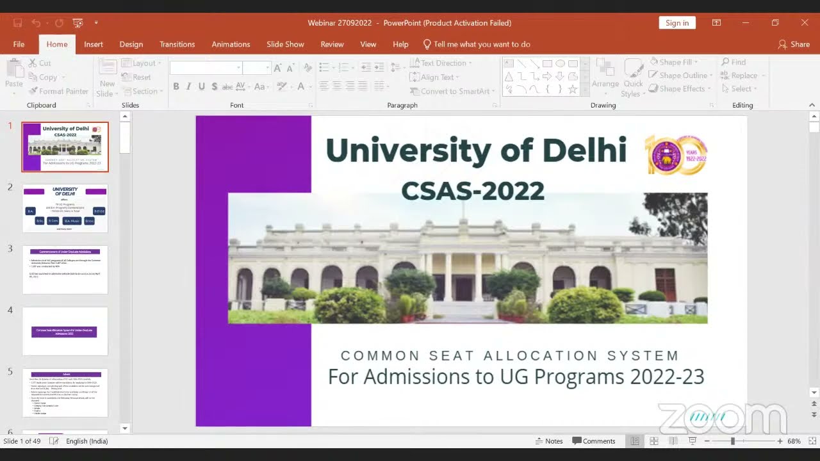Switch to Slide Sorter view
Image resolution: width=820 pixels, height=461 pixels.
[x=654, y=441]
